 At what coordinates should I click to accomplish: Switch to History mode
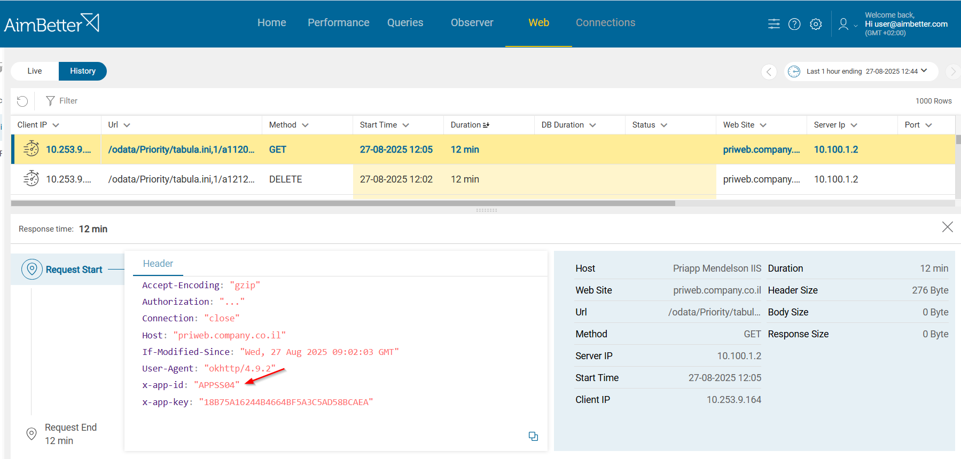[83, 71]
